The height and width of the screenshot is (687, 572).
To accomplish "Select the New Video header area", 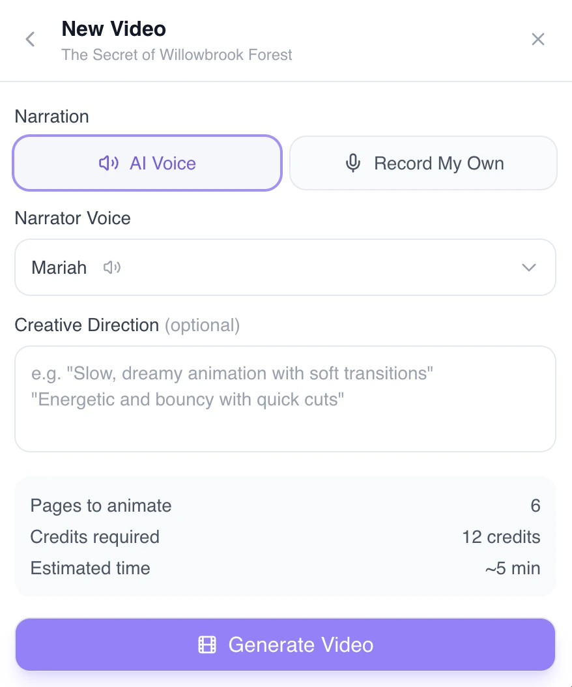I will (113, 29).
